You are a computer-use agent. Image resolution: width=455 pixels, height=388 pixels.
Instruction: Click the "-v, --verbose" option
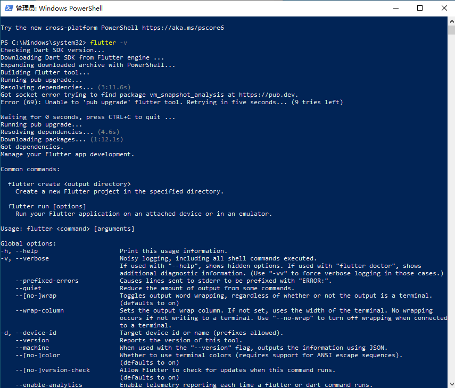point(24,258)
